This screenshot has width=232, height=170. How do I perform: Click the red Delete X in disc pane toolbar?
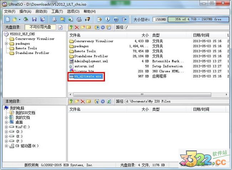click(77, 27)
